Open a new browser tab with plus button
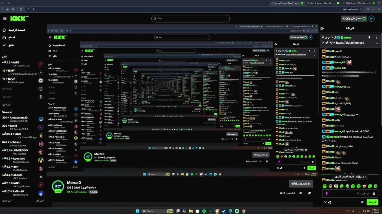Screen dimensions: 382x214 click(x=267, y=3)
